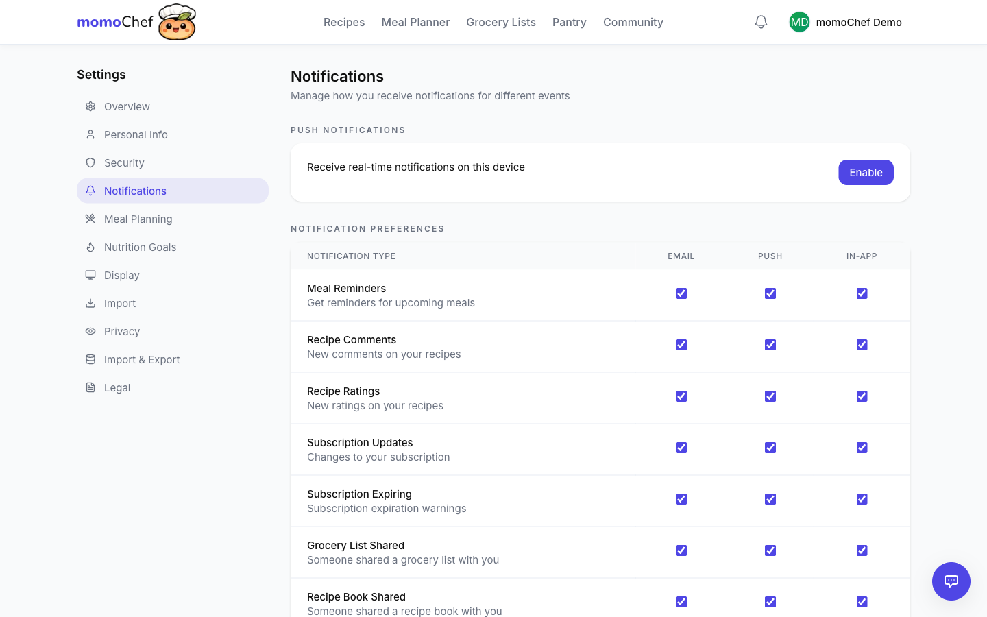Disable Push for Recipe Ratings
The image size is (987, 617).
770,396
